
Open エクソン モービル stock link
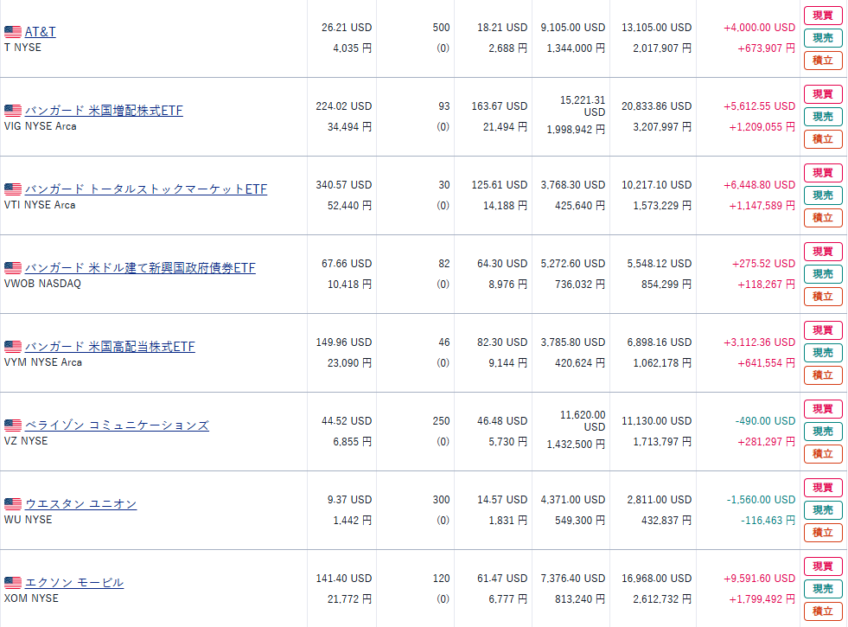pyautogui.click(x=73, y=583)
